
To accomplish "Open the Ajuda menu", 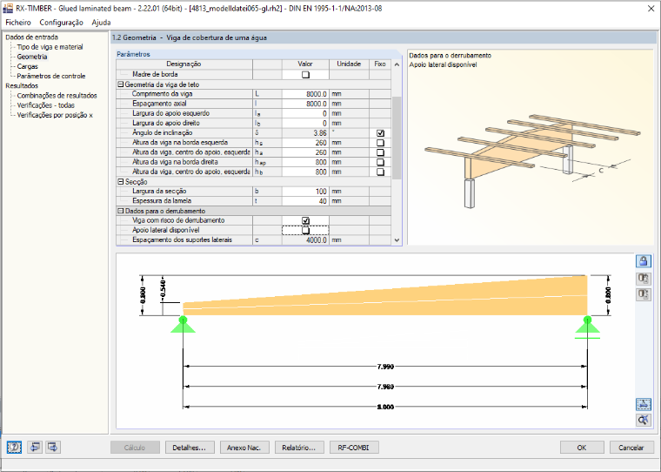I will pos(101,23).
